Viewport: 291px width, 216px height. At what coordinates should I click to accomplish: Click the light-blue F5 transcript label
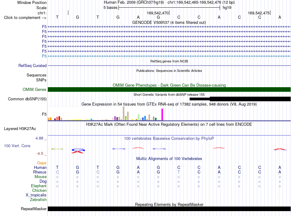click(44, 56)
